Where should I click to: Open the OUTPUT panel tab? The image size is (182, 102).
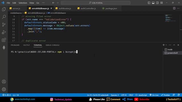26,45
